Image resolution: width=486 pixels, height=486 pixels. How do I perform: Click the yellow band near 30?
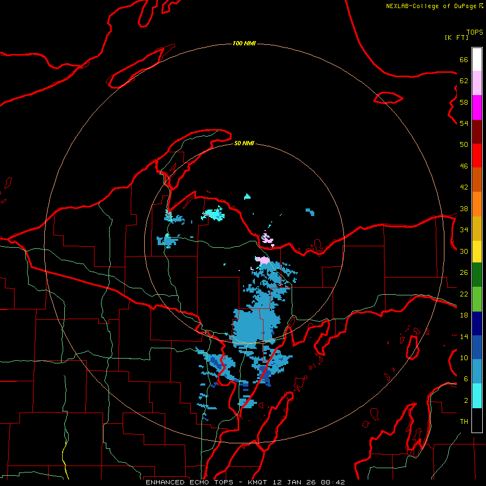[x=477, y=252]
